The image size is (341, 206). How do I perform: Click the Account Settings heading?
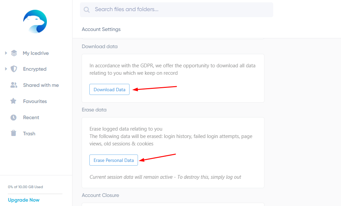(101, 29)
